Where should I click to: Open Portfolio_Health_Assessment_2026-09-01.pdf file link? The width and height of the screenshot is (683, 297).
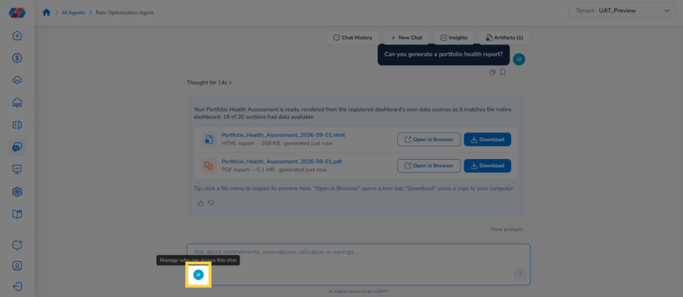(281, 161)
